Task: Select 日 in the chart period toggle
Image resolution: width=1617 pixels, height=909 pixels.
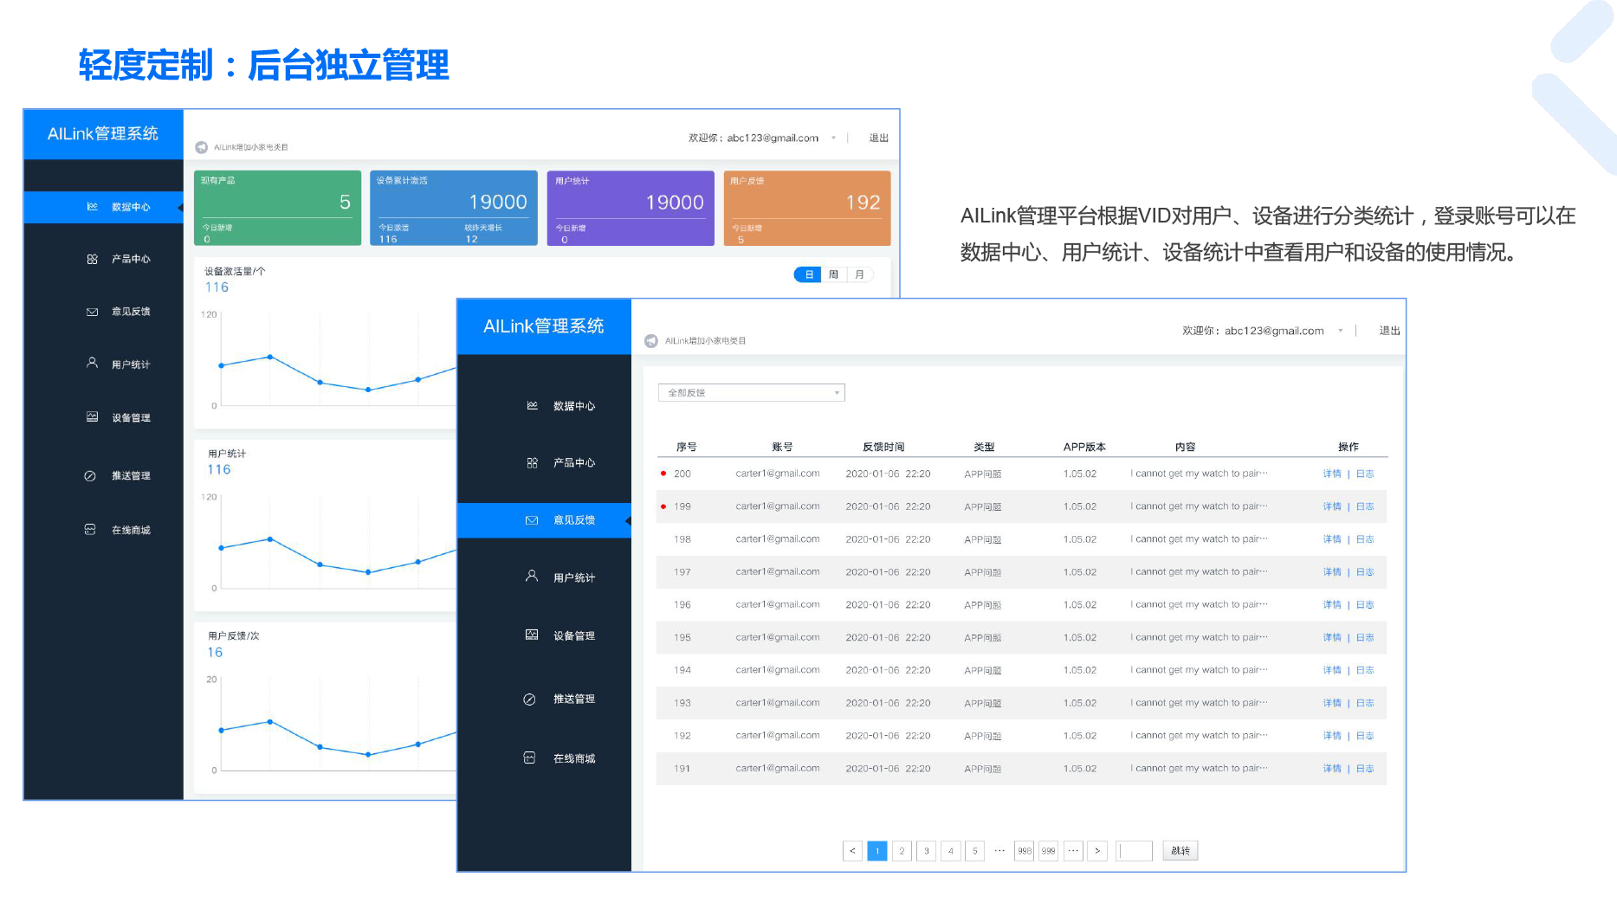Action: tap(808, 274)
